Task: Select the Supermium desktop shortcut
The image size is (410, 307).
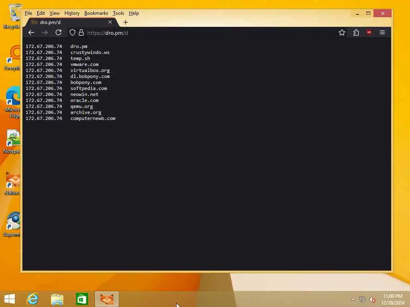Action: (12, 225)
